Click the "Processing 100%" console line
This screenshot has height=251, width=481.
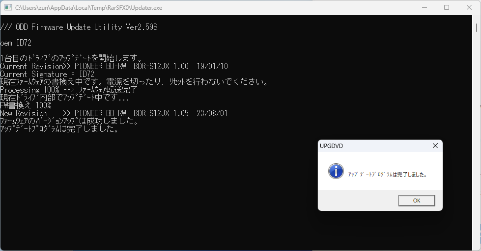(69, 90)
